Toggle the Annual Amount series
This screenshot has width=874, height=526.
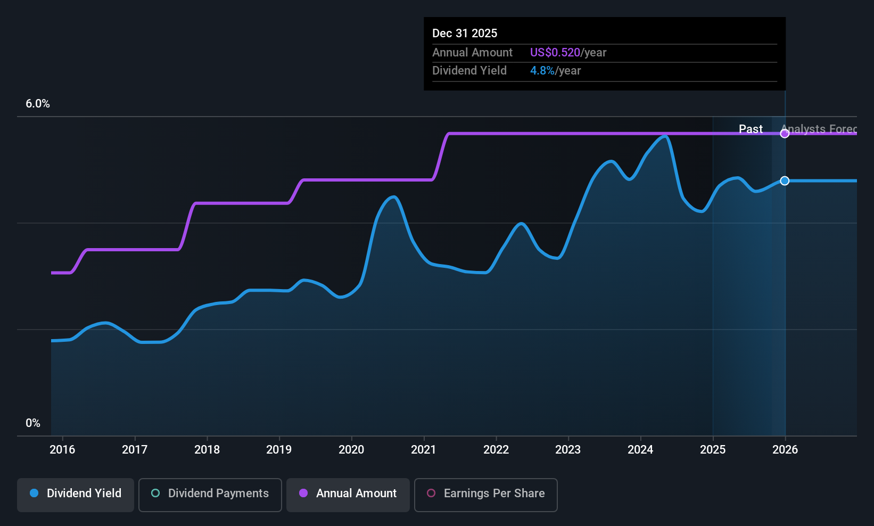348,495
